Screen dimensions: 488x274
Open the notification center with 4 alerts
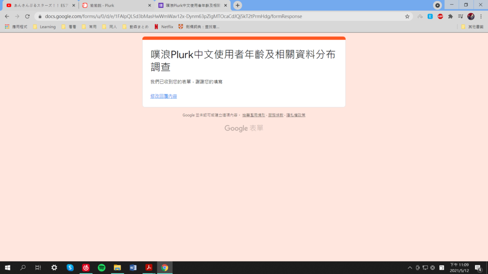pos(478,268)
